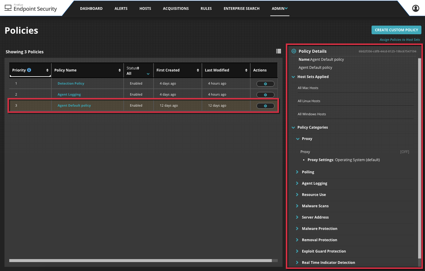Open the Acquisitions tab

click(176, 9)
